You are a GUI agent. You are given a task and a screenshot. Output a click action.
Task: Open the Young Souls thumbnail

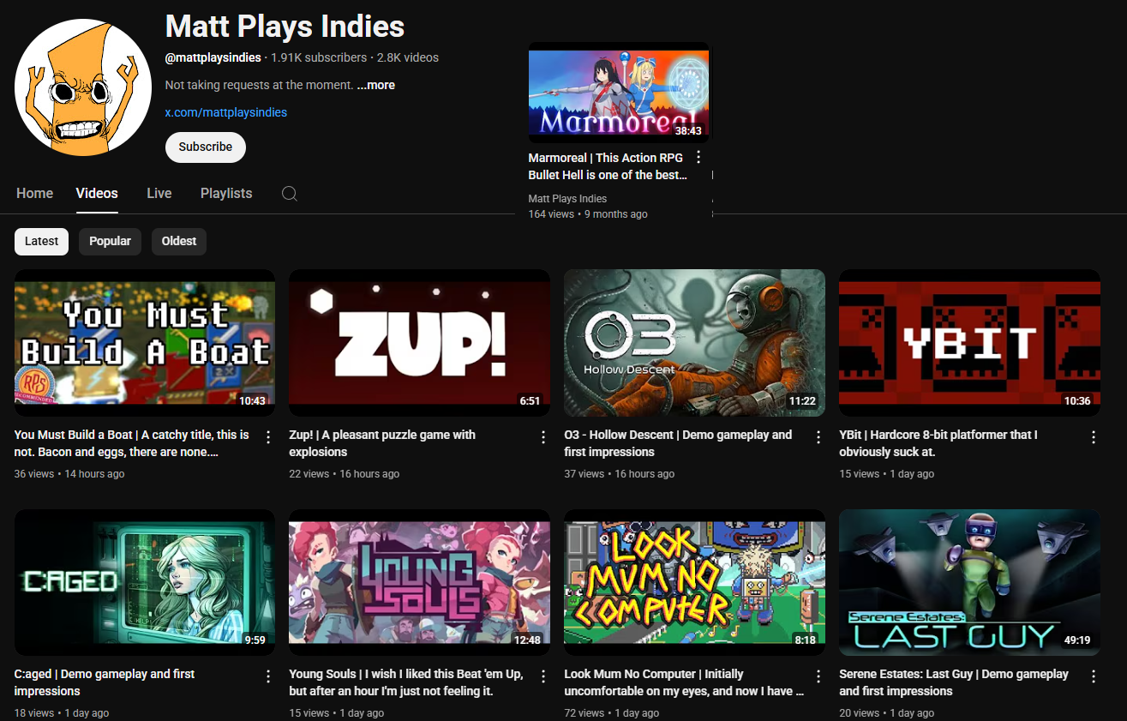pyautogui.click(x=420, y=583)
